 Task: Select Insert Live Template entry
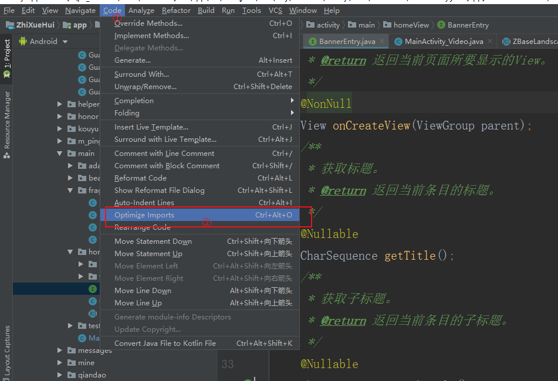[x=199, y=127]
